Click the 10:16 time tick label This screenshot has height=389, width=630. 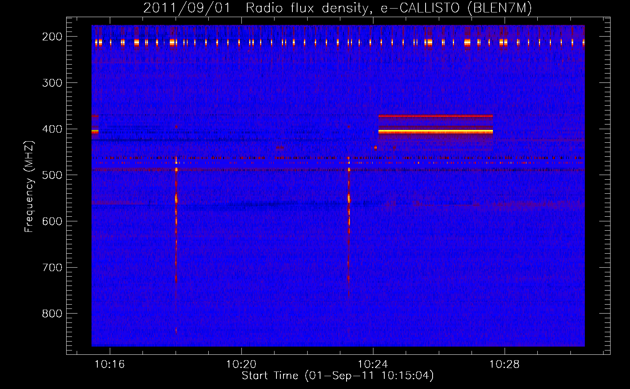coord(110,364)
